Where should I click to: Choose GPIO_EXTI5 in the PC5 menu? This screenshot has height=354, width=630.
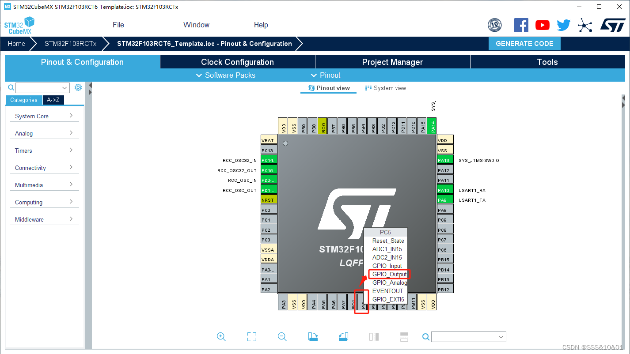click(x=388, y=299)
